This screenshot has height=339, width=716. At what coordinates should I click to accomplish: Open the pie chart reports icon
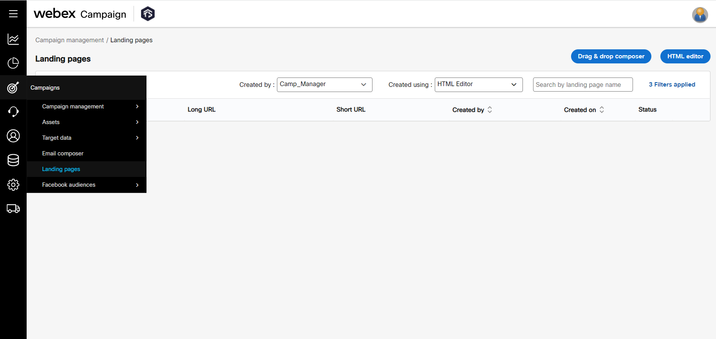point(13,63)
